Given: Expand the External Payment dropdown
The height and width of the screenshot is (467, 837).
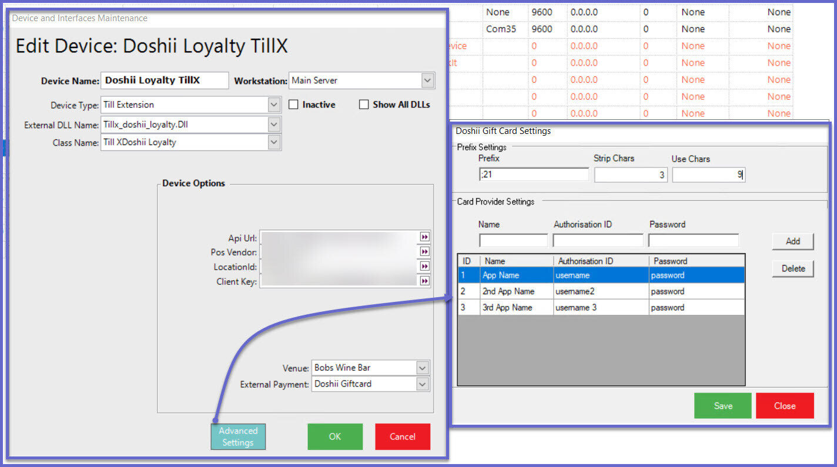Looking at the screenshot, I should [x=423, y=384].
